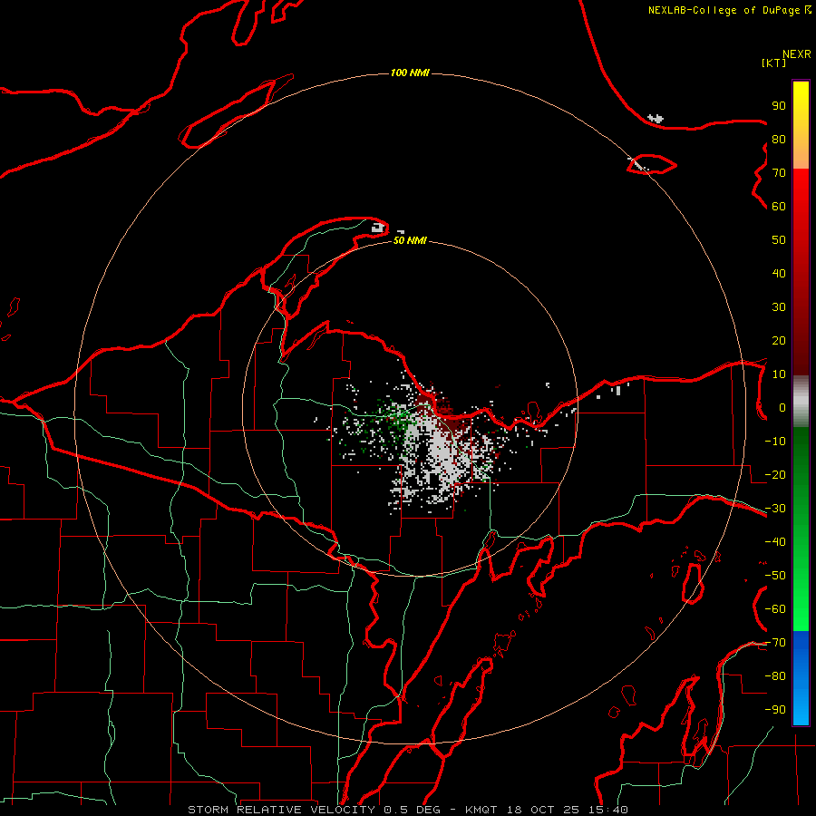
Task: Click the blue bottom segment of the color bar
Action: coord(801,677)
